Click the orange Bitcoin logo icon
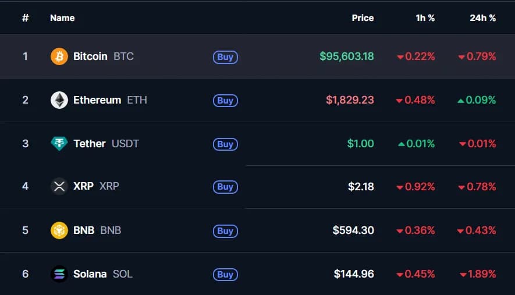515x295 pixels. [x=59, y=56]
